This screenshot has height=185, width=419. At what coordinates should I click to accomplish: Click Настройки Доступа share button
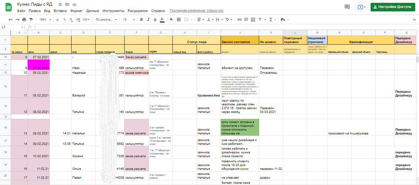click(393, 7)
